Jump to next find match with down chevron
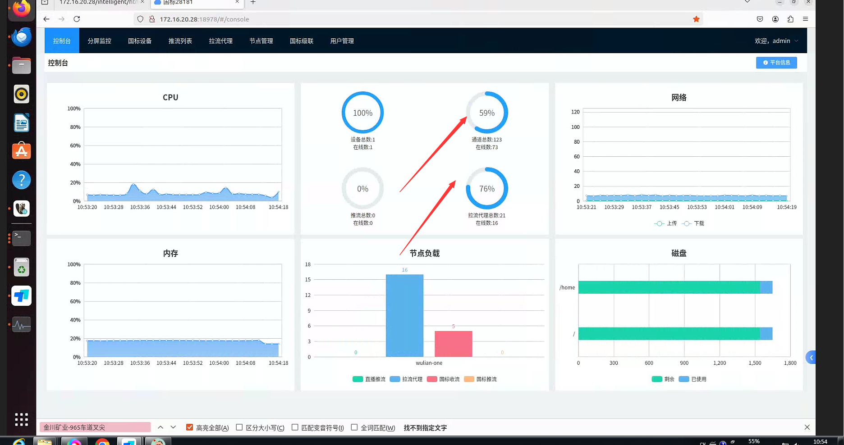Viewport: 844px width, 445px height. click(x=173, y=427)
